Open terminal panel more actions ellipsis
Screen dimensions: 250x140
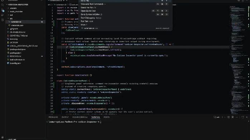tap(237, 117)
